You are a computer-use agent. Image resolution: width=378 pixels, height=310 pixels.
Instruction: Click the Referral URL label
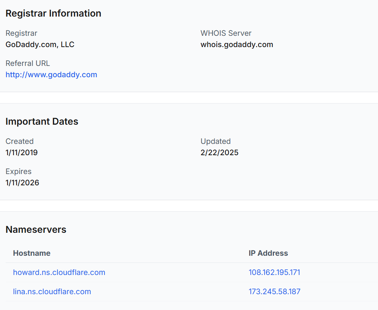[x=28, y=63]
